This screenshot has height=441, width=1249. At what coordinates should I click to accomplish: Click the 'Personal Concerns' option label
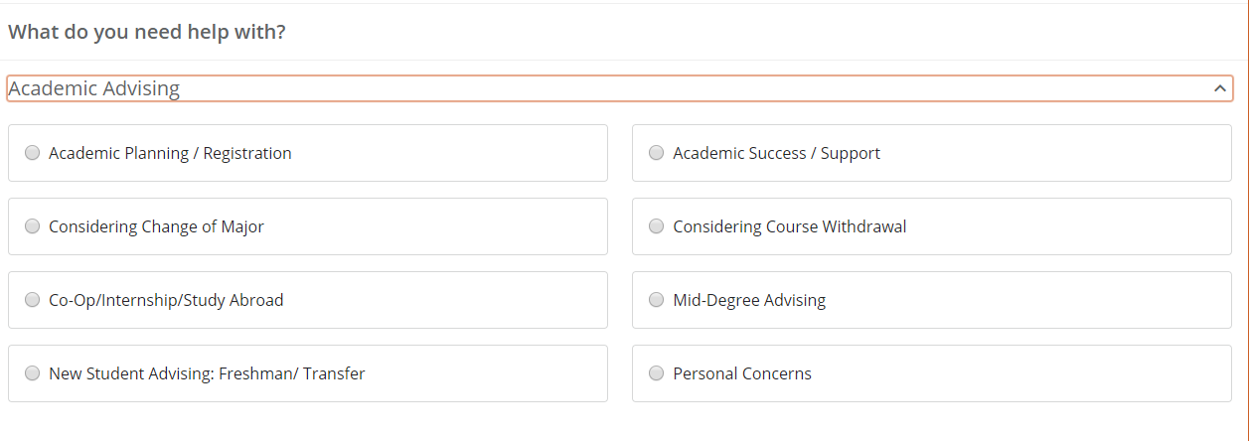tap(742, 373)
